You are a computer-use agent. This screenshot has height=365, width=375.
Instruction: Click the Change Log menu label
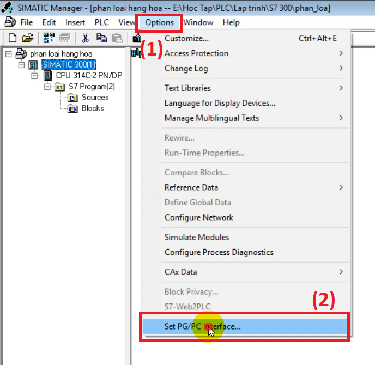(186, 68)
